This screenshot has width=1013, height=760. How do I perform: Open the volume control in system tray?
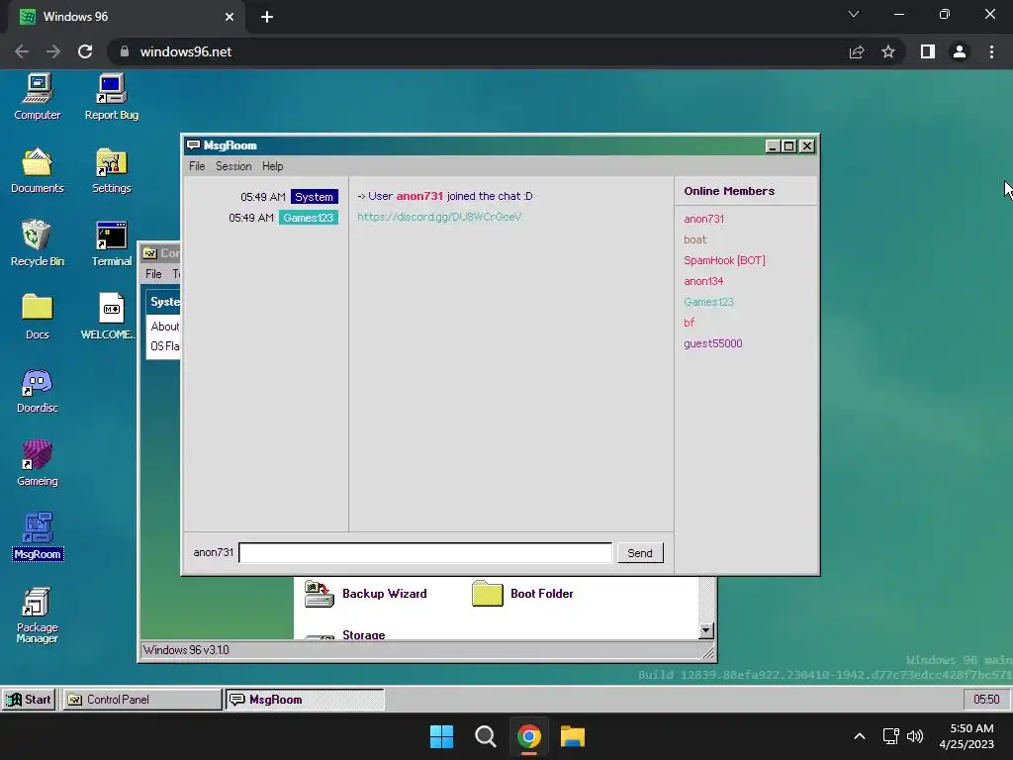[x=915, y=736]
